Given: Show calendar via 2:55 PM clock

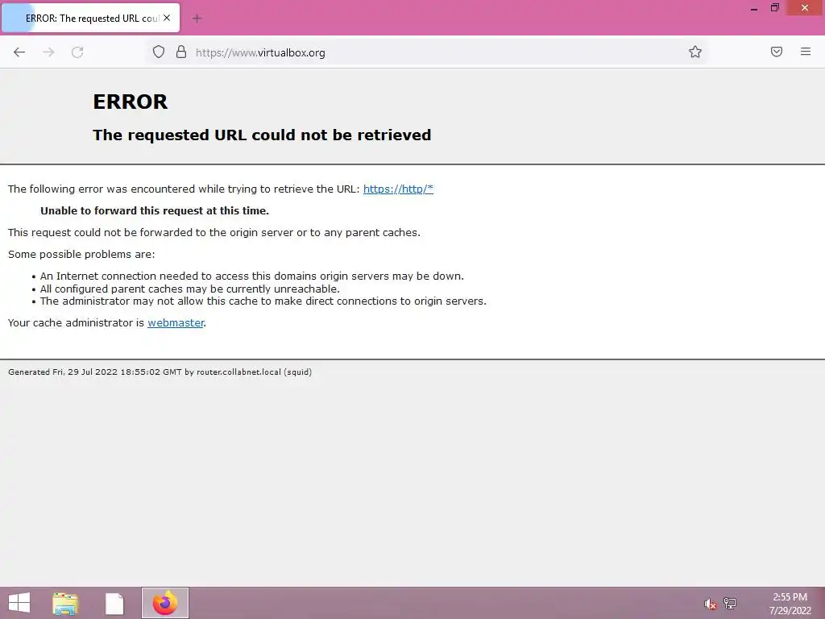Looking at the screenshot, I should [790, 603].
